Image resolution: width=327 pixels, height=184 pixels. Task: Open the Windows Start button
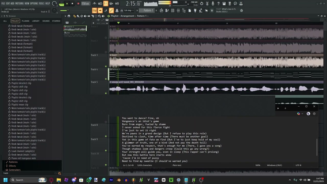(5, 180)
